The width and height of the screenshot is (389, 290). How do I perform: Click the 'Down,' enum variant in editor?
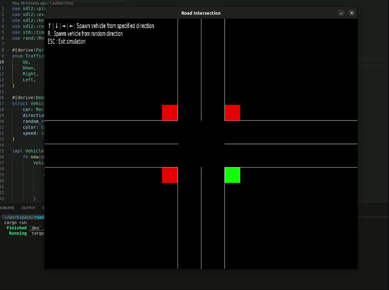(x=29, y=68)
